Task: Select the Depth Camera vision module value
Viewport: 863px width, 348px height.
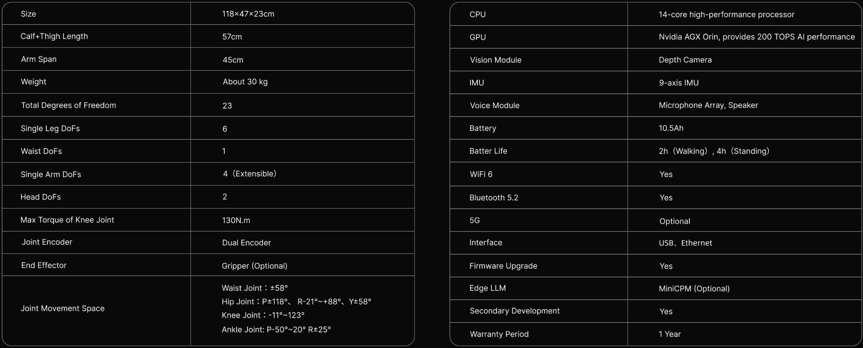Action: 685,60
